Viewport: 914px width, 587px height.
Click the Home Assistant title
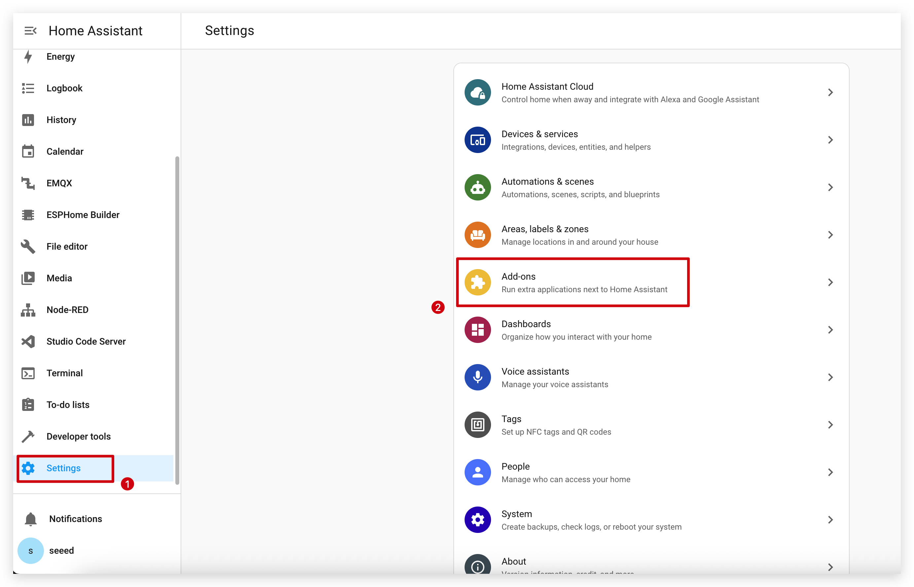click(x=95, y=30)
